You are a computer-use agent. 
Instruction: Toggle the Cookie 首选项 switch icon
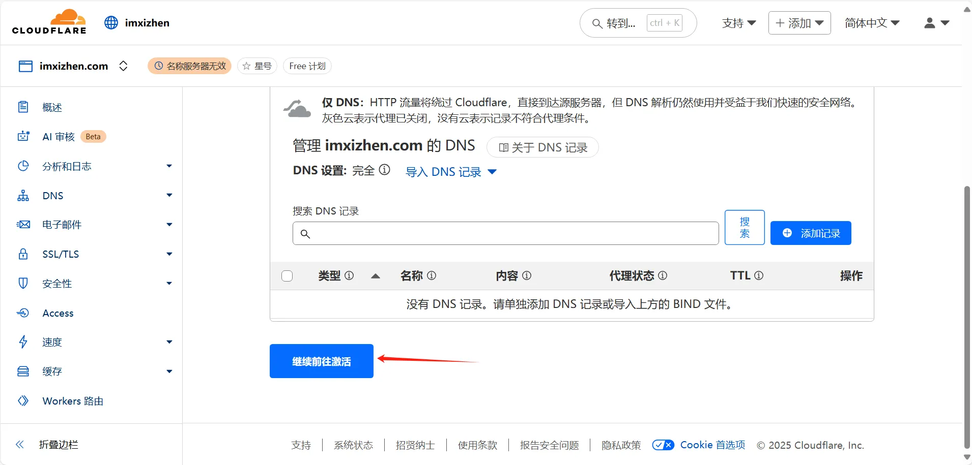click(663, 445)
